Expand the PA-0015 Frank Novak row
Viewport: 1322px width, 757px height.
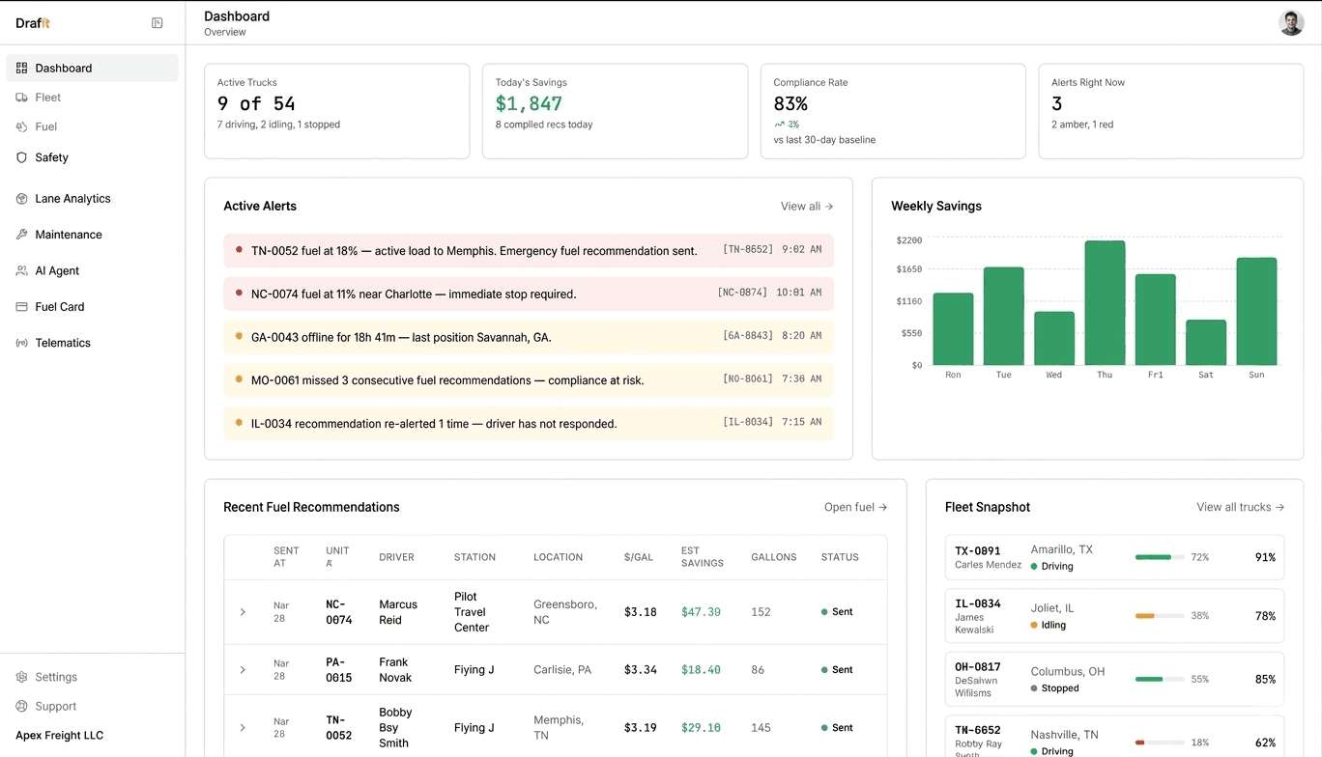[x=243, y=669]
